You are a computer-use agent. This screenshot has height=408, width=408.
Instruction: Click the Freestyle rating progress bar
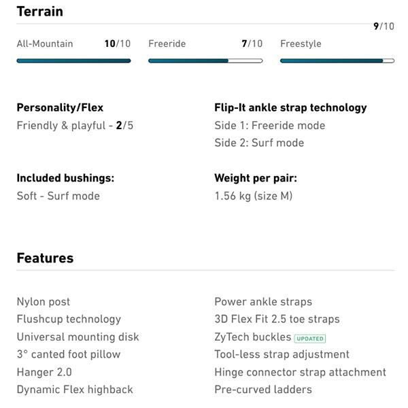pos(337,61)
